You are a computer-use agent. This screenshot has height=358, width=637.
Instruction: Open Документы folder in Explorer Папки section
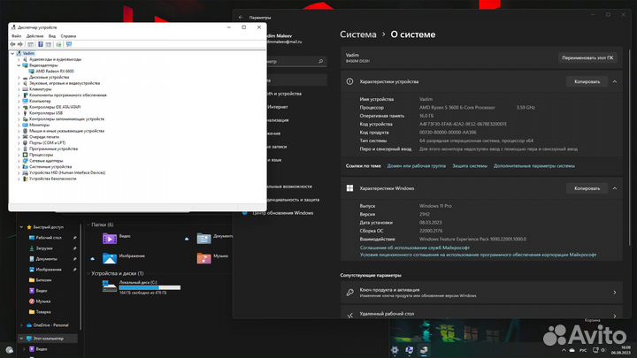[214, 239]
